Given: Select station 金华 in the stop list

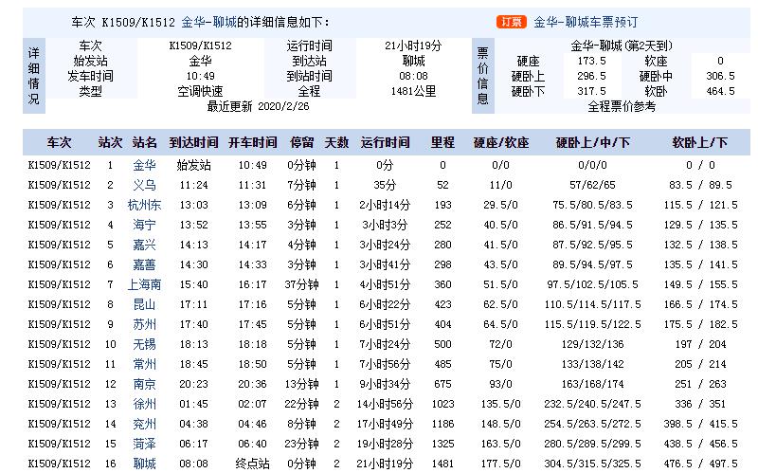Looking at the screenshot, I should (x=144, y=165).
